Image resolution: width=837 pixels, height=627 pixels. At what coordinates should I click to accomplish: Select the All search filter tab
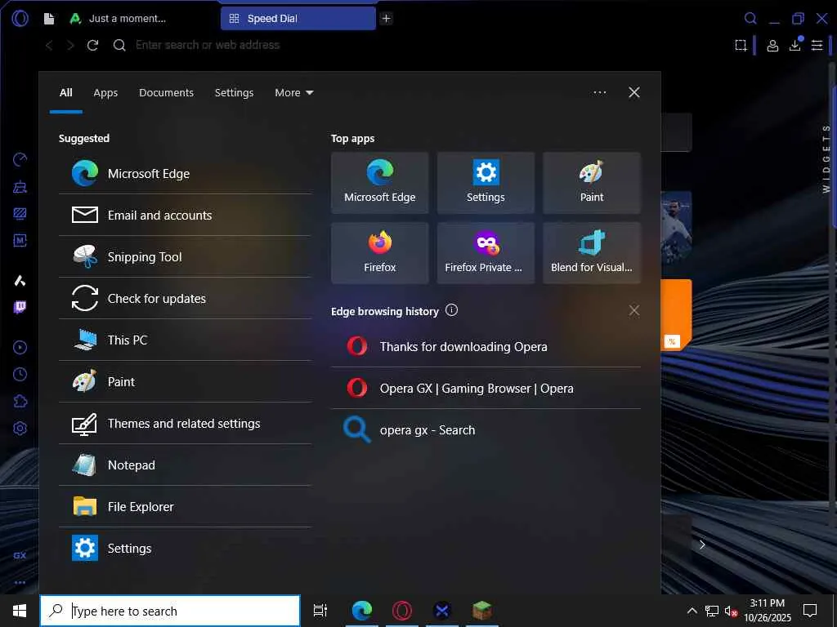click(x=65, y=93)
